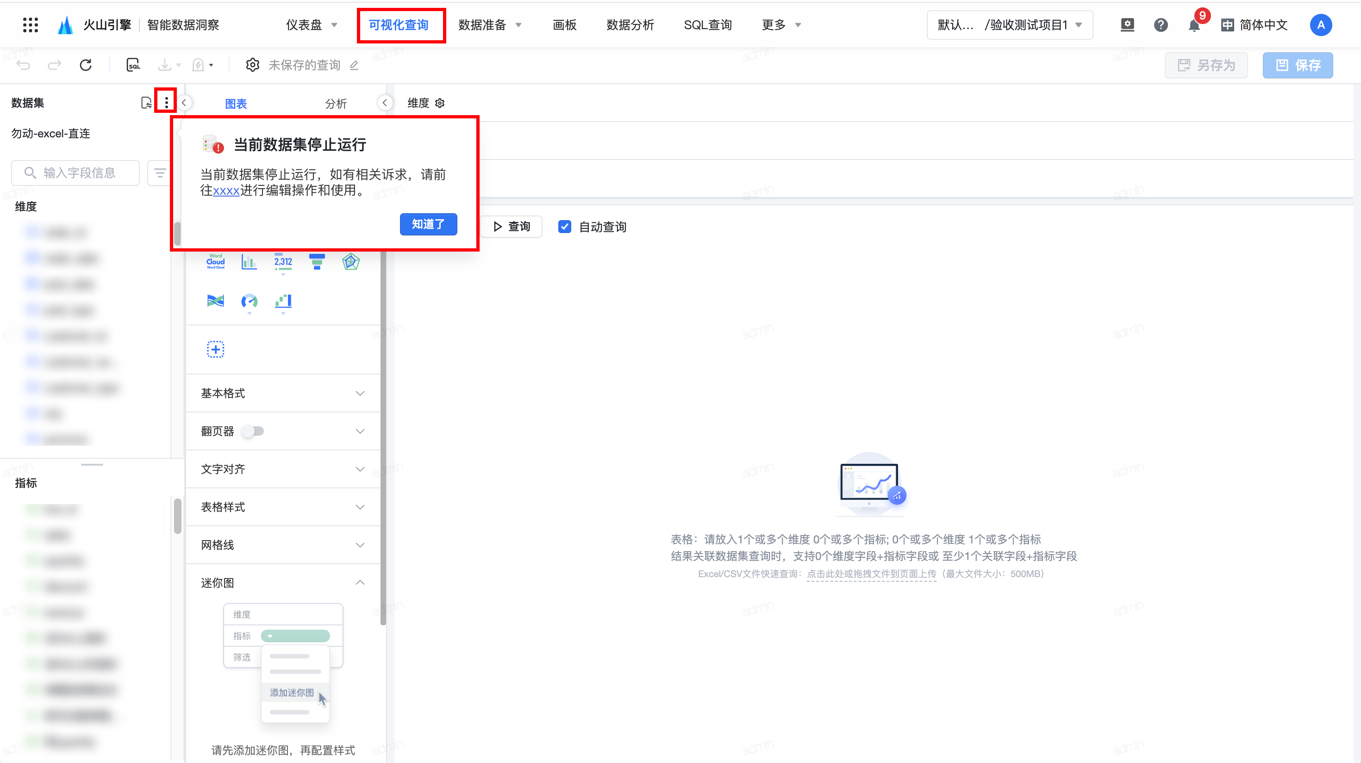This screenshot has width=1361, height=763.
Task: Open the user avatar A menu
Action: coord(1320,25)
